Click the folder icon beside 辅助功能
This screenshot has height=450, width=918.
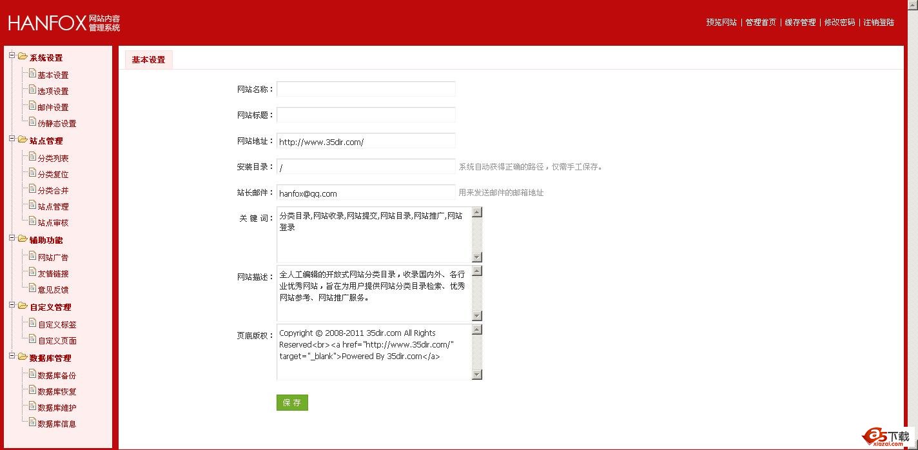(x=23, y=239)
